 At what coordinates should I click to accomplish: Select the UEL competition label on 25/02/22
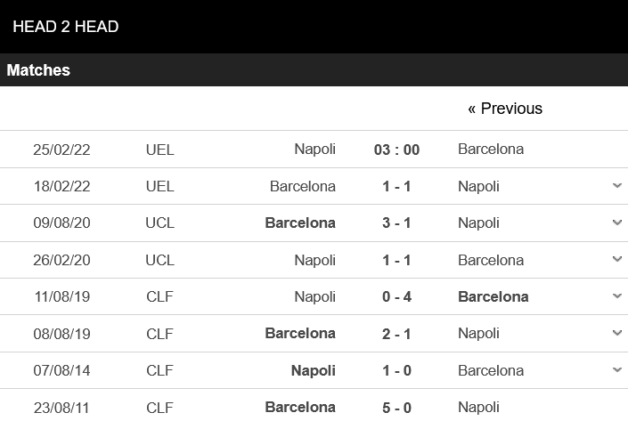tap(159, 150)
